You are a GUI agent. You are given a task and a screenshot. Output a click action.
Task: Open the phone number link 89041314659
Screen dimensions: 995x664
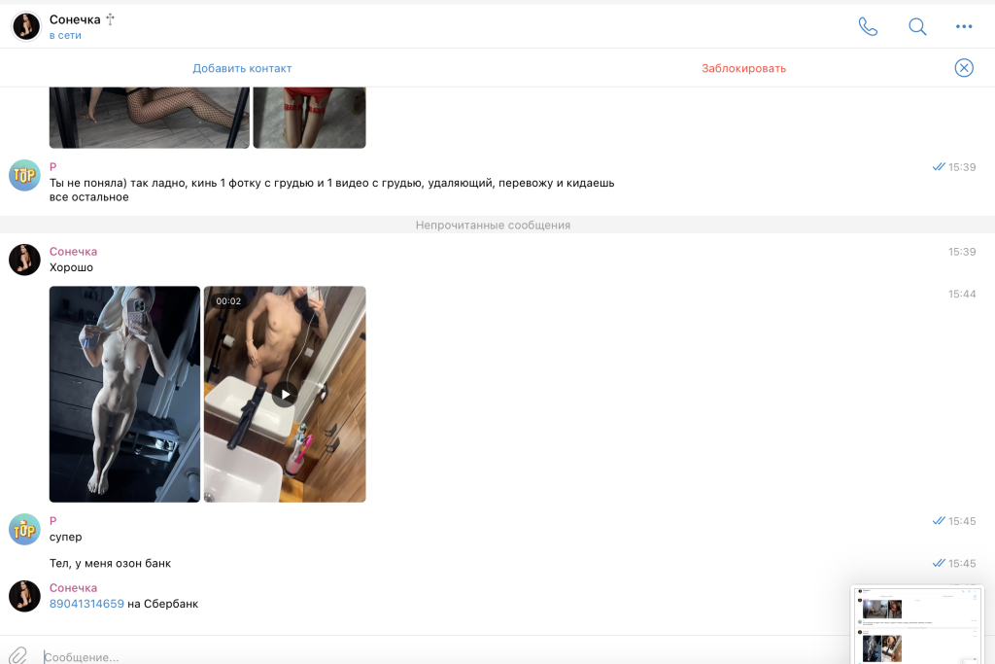[86, 604]
